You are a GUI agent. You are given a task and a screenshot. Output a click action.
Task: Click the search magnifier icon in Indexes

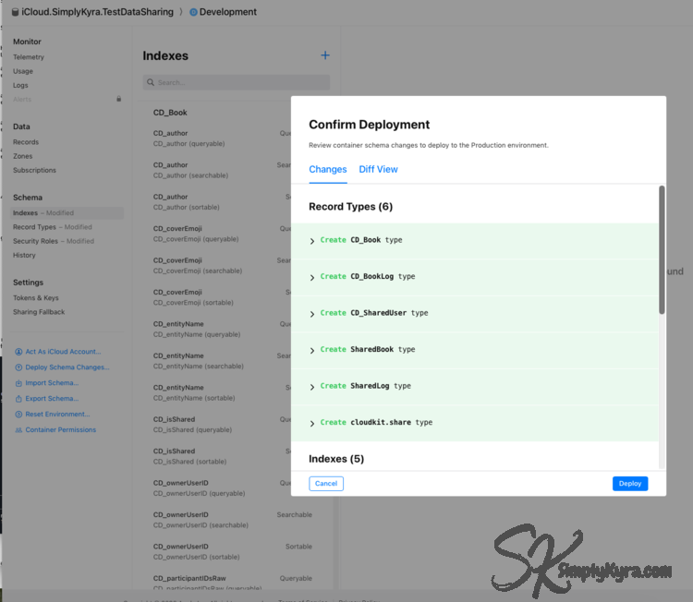click(x=151, y=82)
